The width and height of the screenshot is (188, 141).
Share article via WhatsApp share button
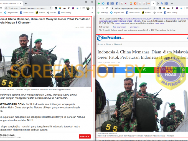point(144,70)
